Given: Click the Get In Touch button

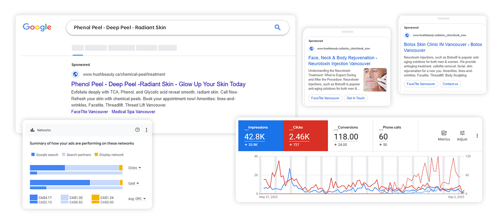Looking at the screenshot, I should [x=355, y=98].
